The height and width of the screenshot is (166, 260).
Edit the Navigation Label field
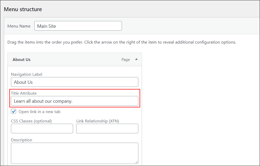click(x=75, y=82)
